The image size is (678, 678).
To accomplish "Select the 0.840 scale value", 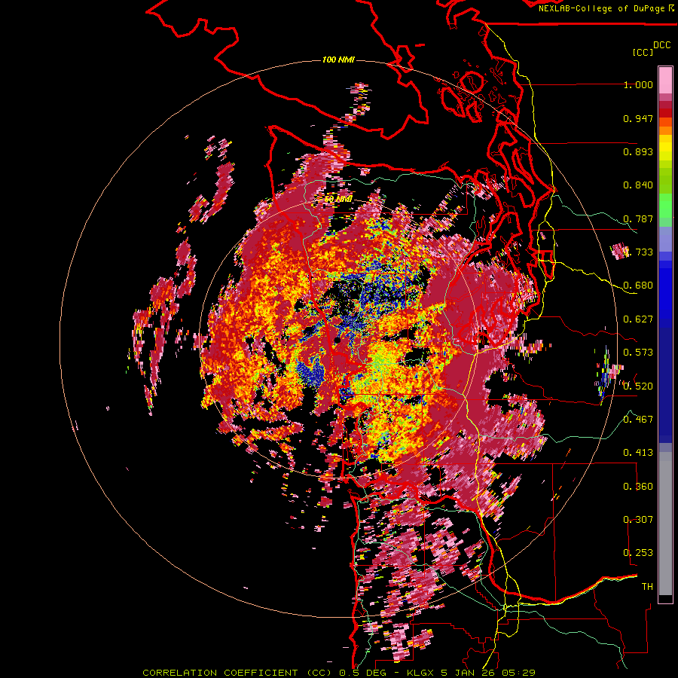I will point(638,185).
